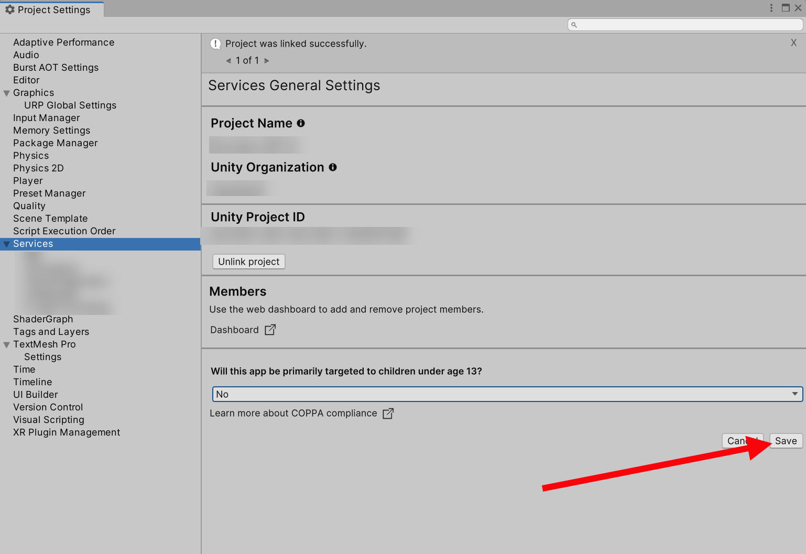The height and width of the screenshot is (554, 806).
Task: Click the Unity Organization info icon
Action: pyautogui.click(x=333, y=167)
